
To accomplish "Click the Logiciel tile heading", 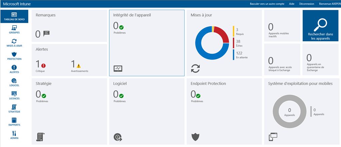I will [120, 83].
